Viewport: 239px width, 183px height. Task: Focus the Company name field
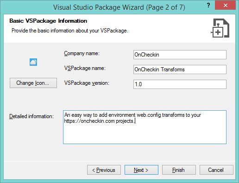(180, 55)
